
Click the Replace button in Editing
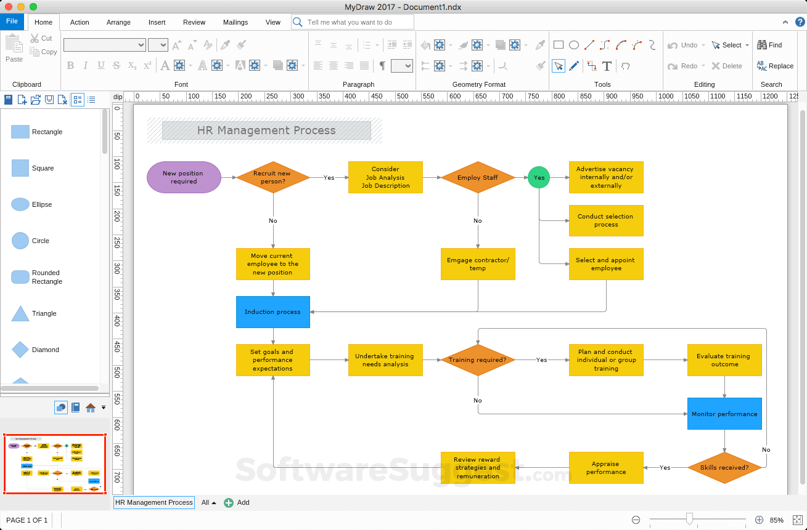776,65
